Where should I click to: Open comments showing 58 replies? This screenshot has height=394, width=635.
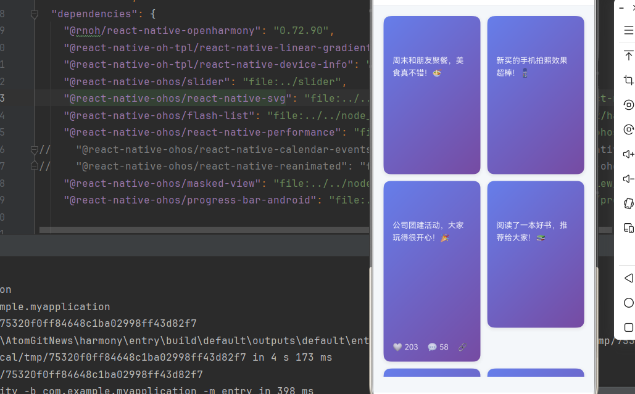[438, 347]
